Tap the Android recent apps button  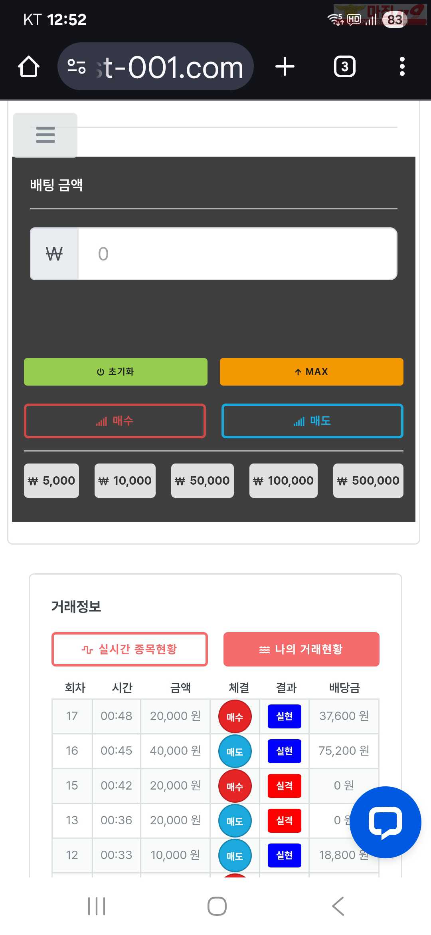(x=97, y=906)
